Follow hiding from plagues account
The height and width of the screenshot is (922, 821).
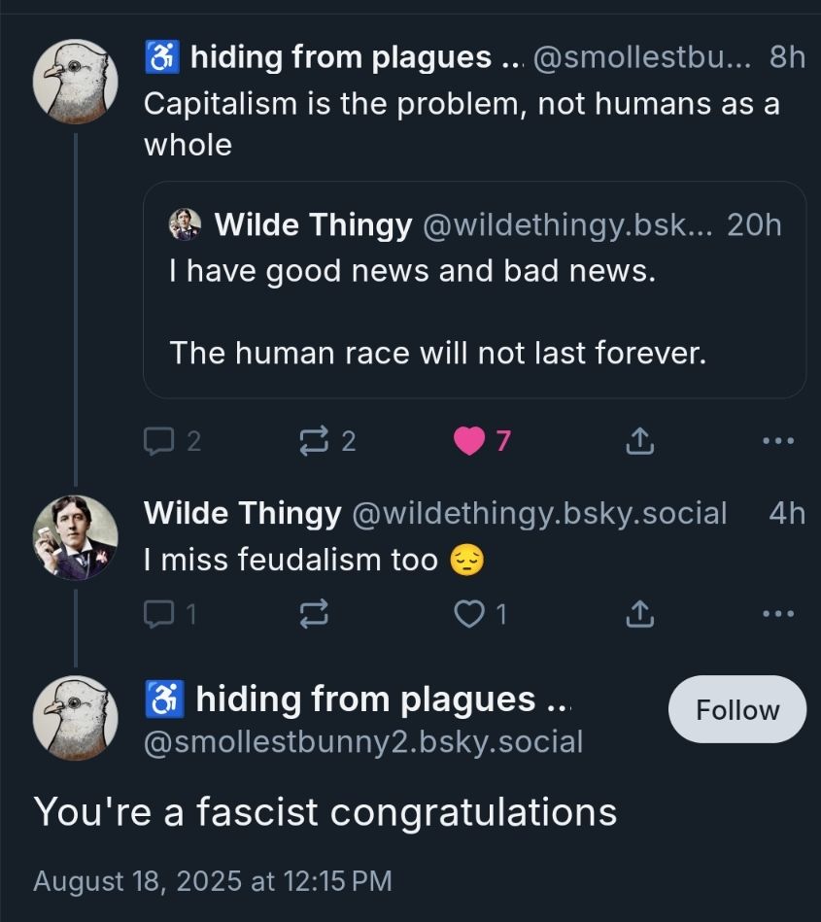coord(737,710)
